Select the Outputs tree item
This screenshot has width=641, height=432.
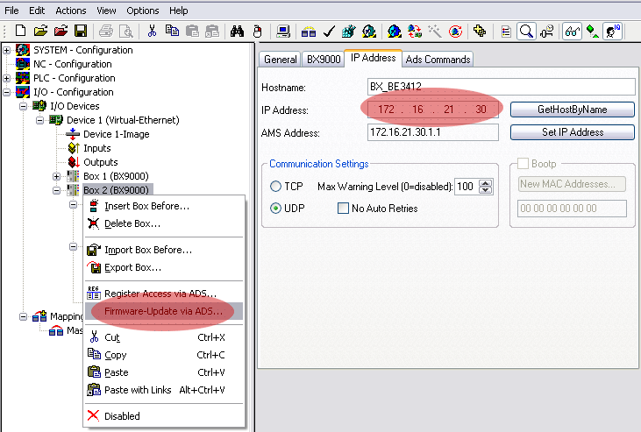click(x=101, y=162)
